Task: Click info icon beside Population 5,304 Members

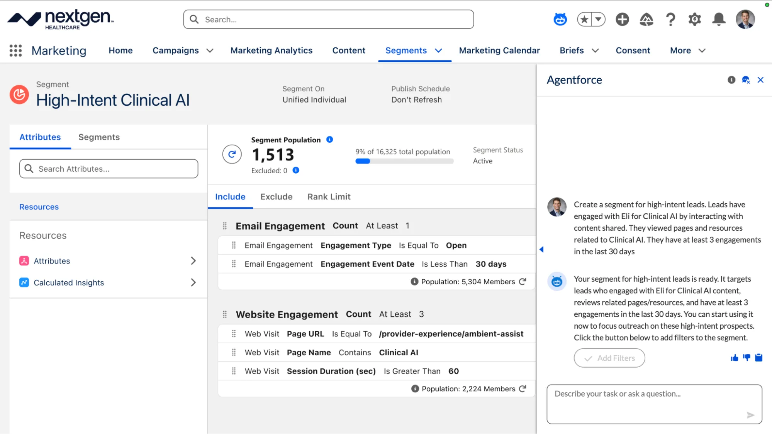Action: point(414,282)
